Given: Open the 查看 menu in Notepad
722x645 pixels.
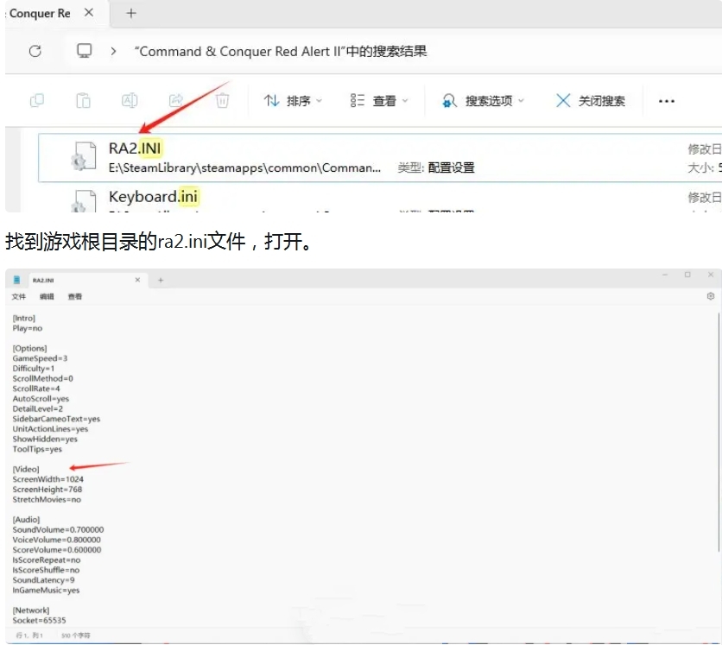Looking at the screenshot, I should tap(74, 296).
